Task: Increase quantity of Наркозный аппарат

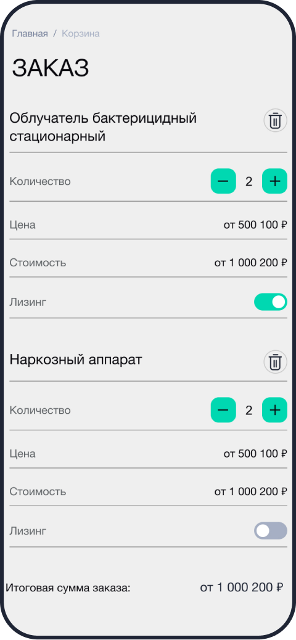Action: [x=275, y=410]
